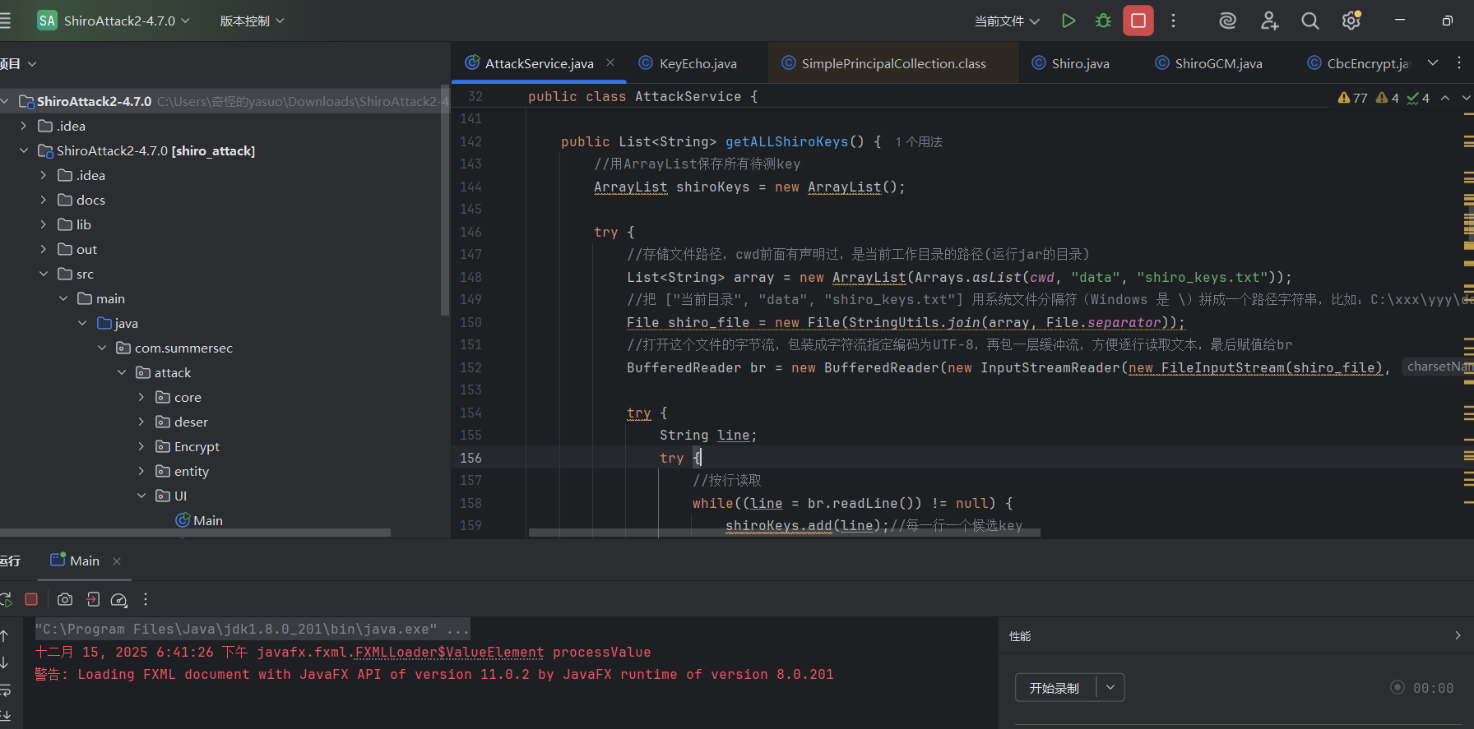Close the AttackService.java tab

[x=610, y=62]
